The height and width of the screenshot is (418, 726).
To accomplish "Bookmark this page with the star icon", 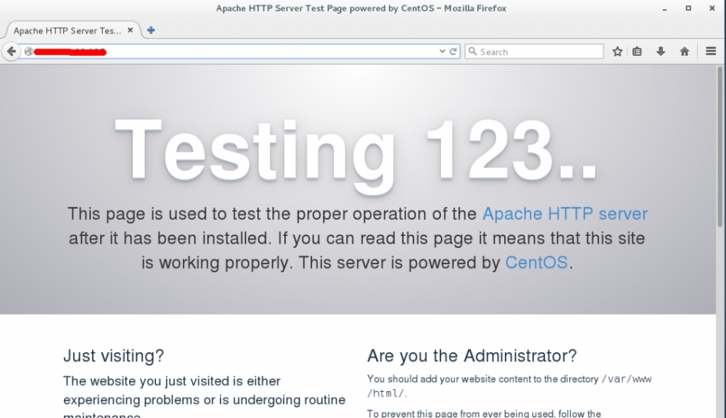I will click(x=617, y=52).
